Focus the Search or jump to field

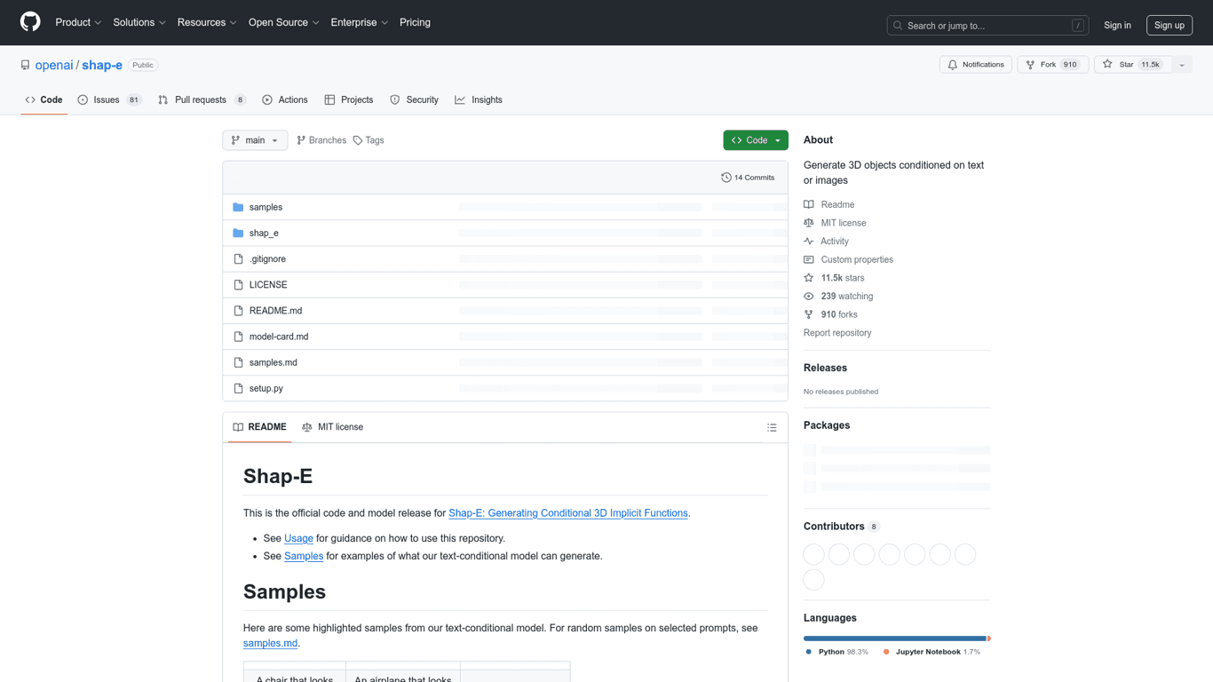tap(987, 26)
